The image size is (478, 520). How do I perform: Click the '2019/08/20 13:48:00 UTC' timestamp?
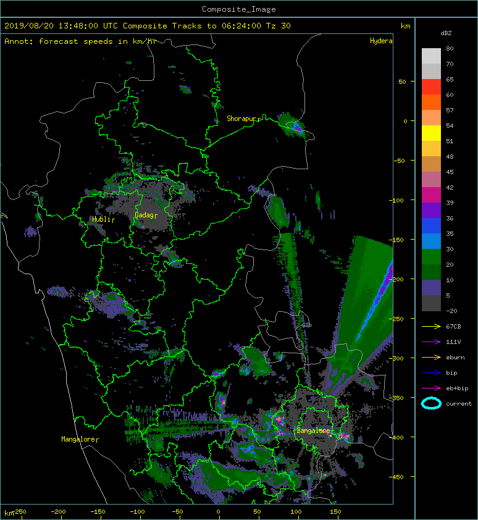tap(61, 26)
